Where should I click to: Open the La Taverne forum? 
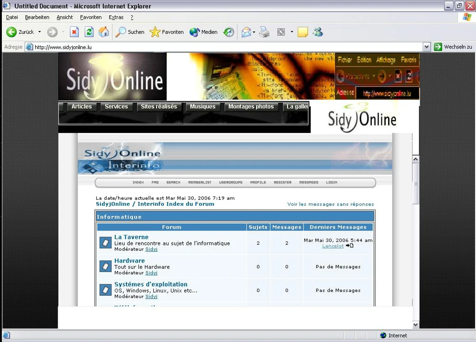tap(131, 237)
